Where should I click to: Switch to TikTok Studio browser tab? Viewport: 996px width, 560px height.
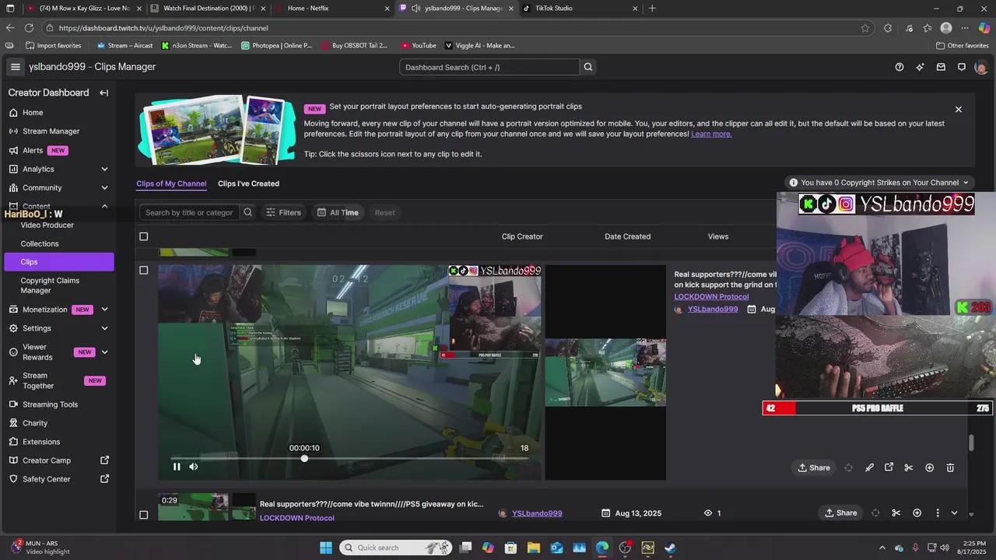coord(580,9)
